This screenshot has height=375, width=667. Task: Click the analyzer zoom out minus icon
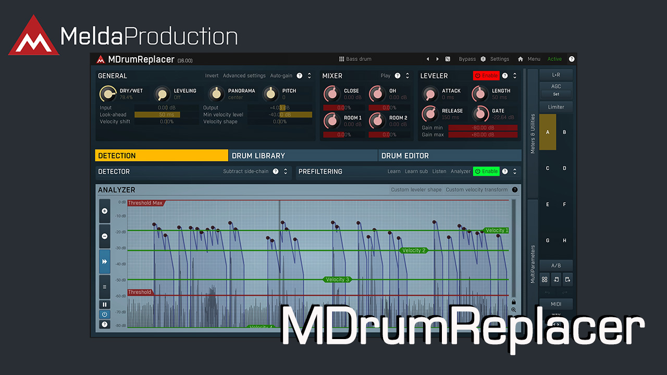pyautogui.click(x=105, y=236)
